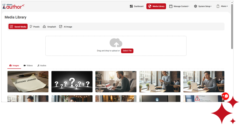
Task: Open the Abara user account menu
Action: [x=222, y=6]
